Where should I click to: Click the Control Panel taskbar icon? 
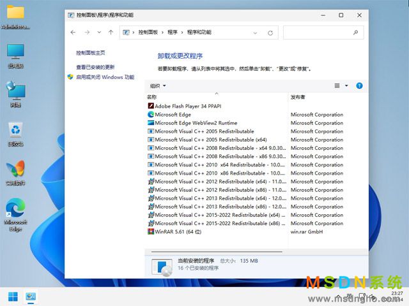pyautogui.click(x=31, y=296)
